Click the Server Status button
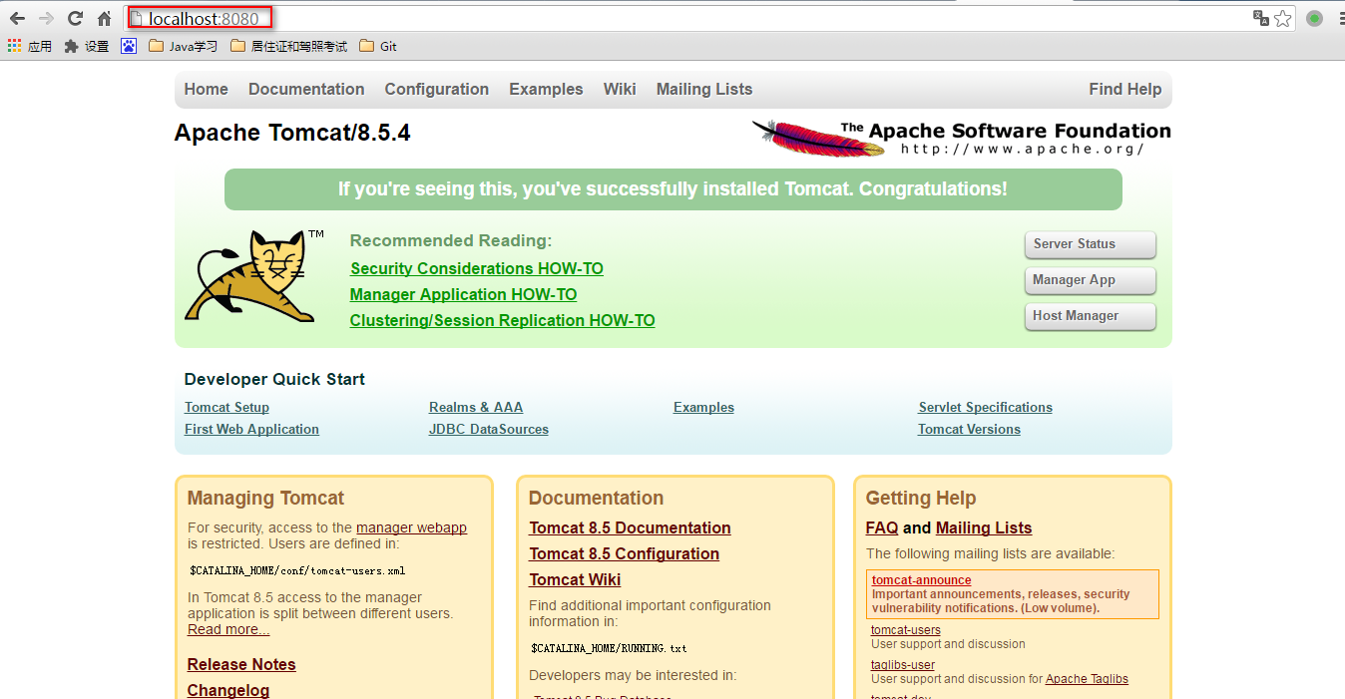The width and height of the screenshot is (1345, 699). pyautogui.click(x=1090, y=244)
